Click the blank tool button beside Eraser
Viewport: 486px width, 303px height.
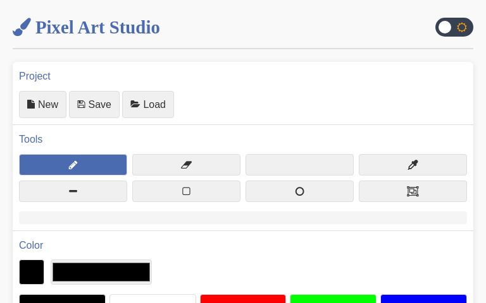point(299,165)
